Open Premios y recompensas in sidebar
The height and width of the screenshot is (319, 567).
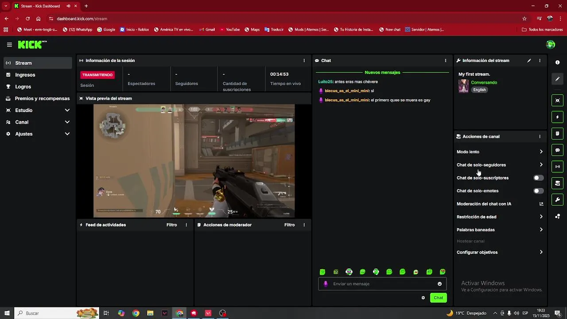pos(38,98)
